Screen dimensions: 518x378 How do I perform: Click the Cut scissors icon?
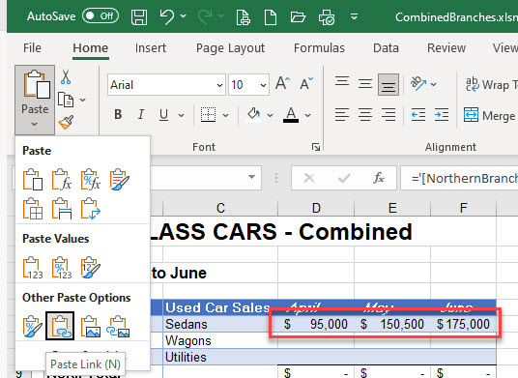coord(66,76)
